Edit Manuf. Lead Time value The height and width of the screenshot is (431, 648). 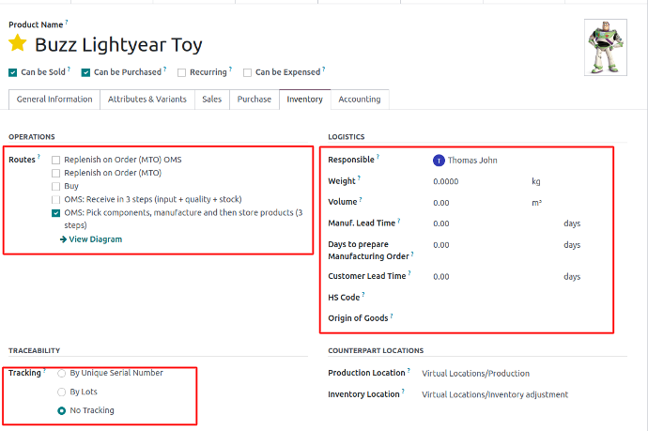441,223
